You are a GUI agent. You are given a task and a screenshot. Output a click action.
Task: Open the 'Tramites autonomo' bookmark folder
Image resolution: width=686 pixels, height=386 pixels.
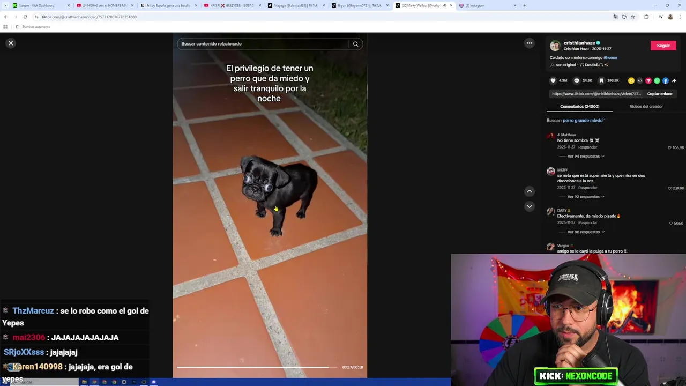pyautogui.click(x=33, y=27)
